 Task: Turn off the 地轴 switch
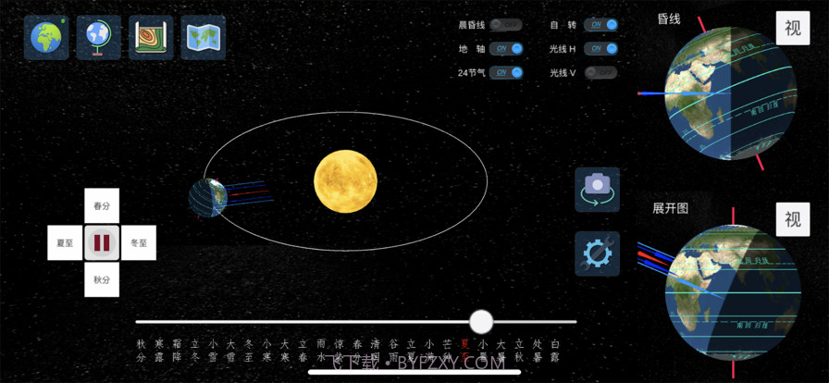(506, 48)
